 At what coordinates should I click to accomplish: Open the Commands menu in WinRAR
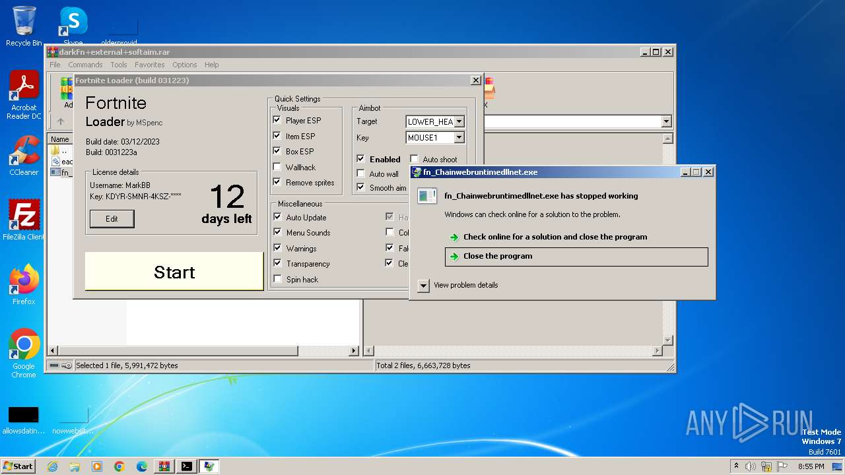[85, 65]
